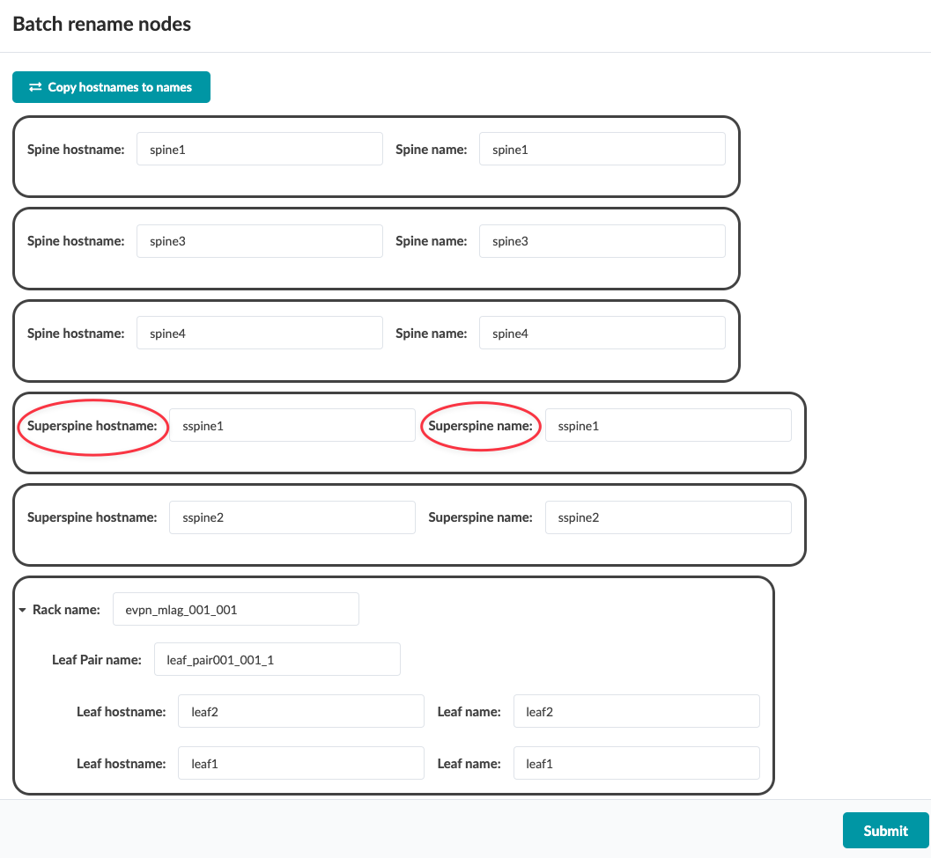Viewport: 931px width, 858px height.
Task: Edit the Leaf Pair name field
Action: pos(277,659)
